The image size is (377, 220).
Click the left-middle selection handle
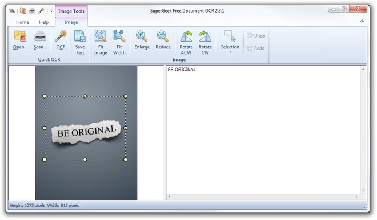click(44, 128)
